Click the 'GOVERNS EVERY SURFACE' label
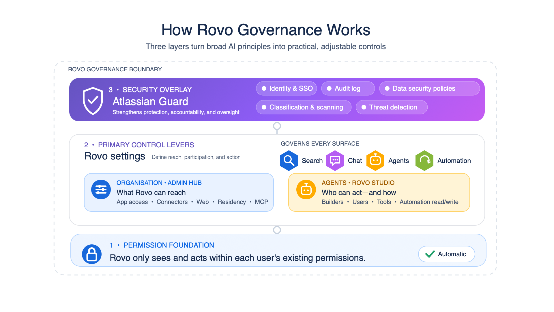 coord(320,144)
